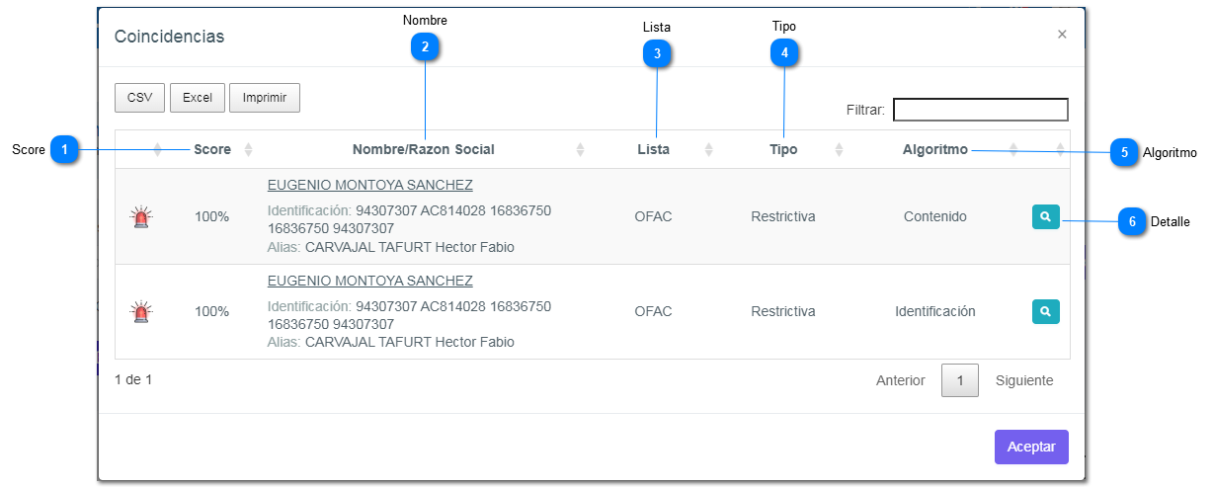The image size is (1213, 490).
Task: Open first EUGENIO MONTOYA SANCHEZ link
Action: [369, 185]
